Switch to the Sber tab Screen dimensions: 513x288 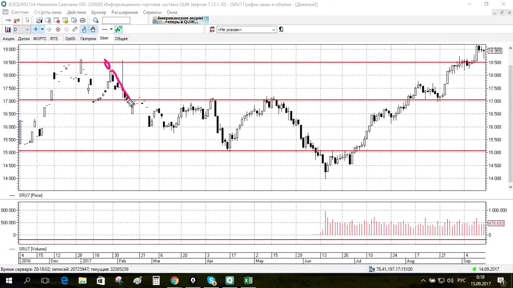tap(104, 38)
